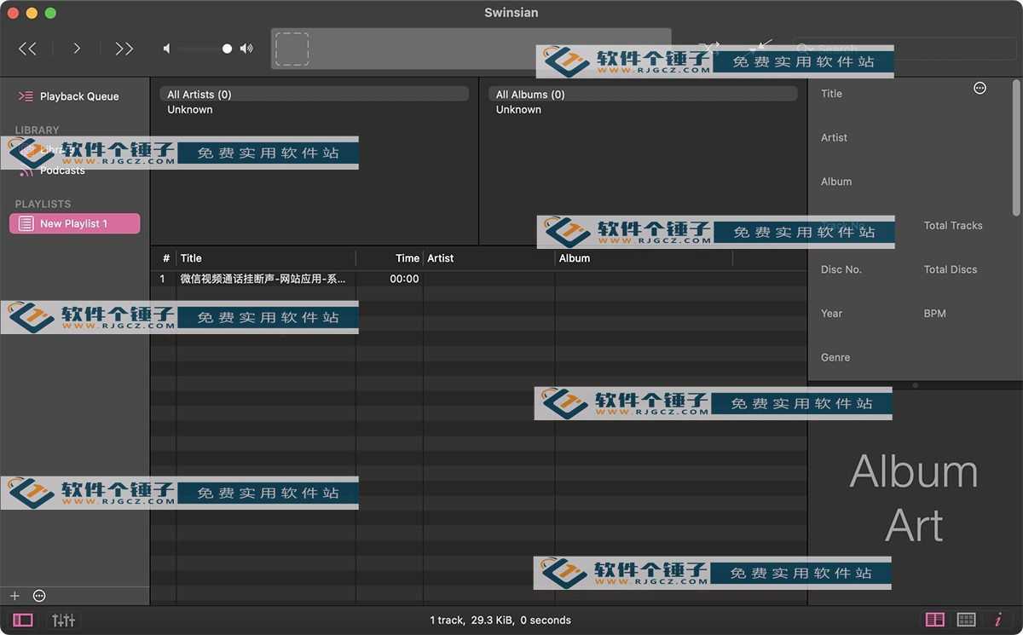This screenshot has width=1023, height=635.
Task: Click the maximum volume speaker icon
Action: coord(246,49)
